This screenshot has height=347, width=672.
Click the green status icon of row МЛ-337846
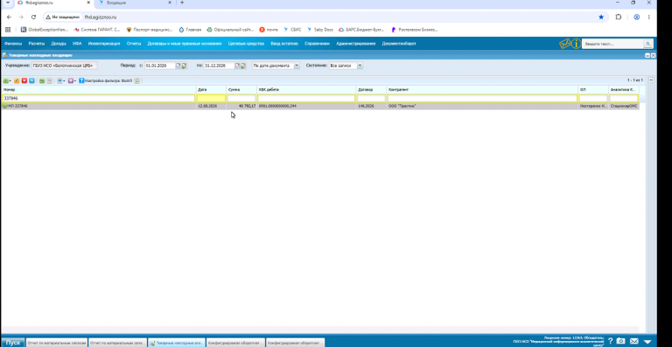point(5,106)
